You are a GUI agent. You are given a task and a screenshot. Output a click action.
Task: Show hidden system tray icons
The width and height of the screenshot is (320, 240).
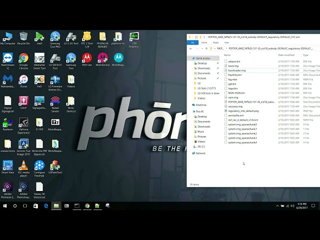(277, 206)
